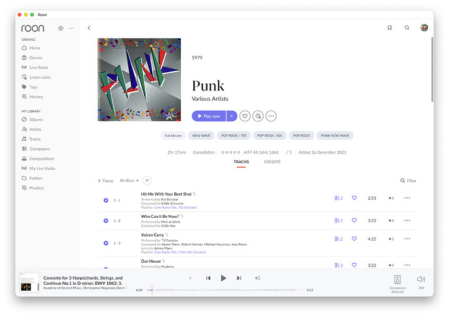The image size is (449, 316).
Task: Go back with the left arrow
Action: tap(89, 28)
